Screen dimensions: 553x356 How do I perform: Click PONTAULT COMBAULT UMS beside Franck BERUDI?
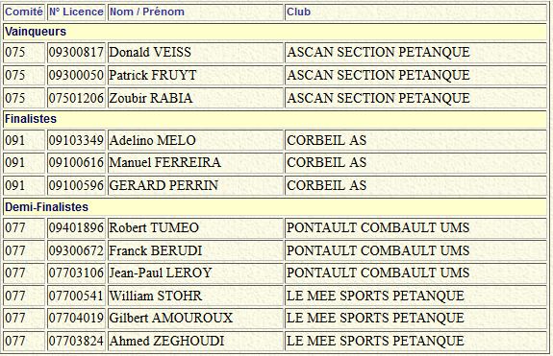(378, 250)
